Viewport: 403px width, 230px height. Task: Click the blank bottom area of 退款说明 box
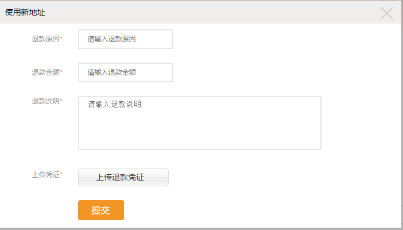tap(199, 138)
